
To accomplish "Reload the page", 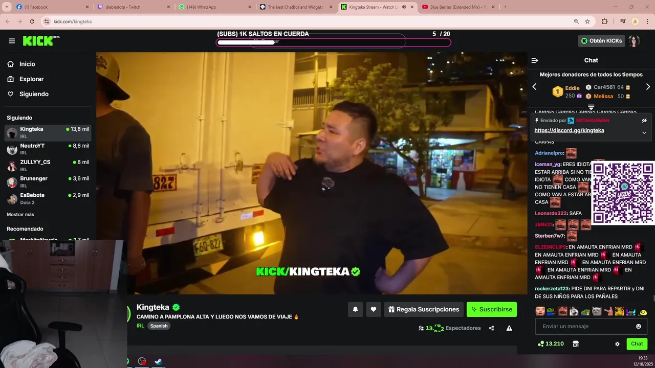I will pyautogui.click(x=32, y=21).
